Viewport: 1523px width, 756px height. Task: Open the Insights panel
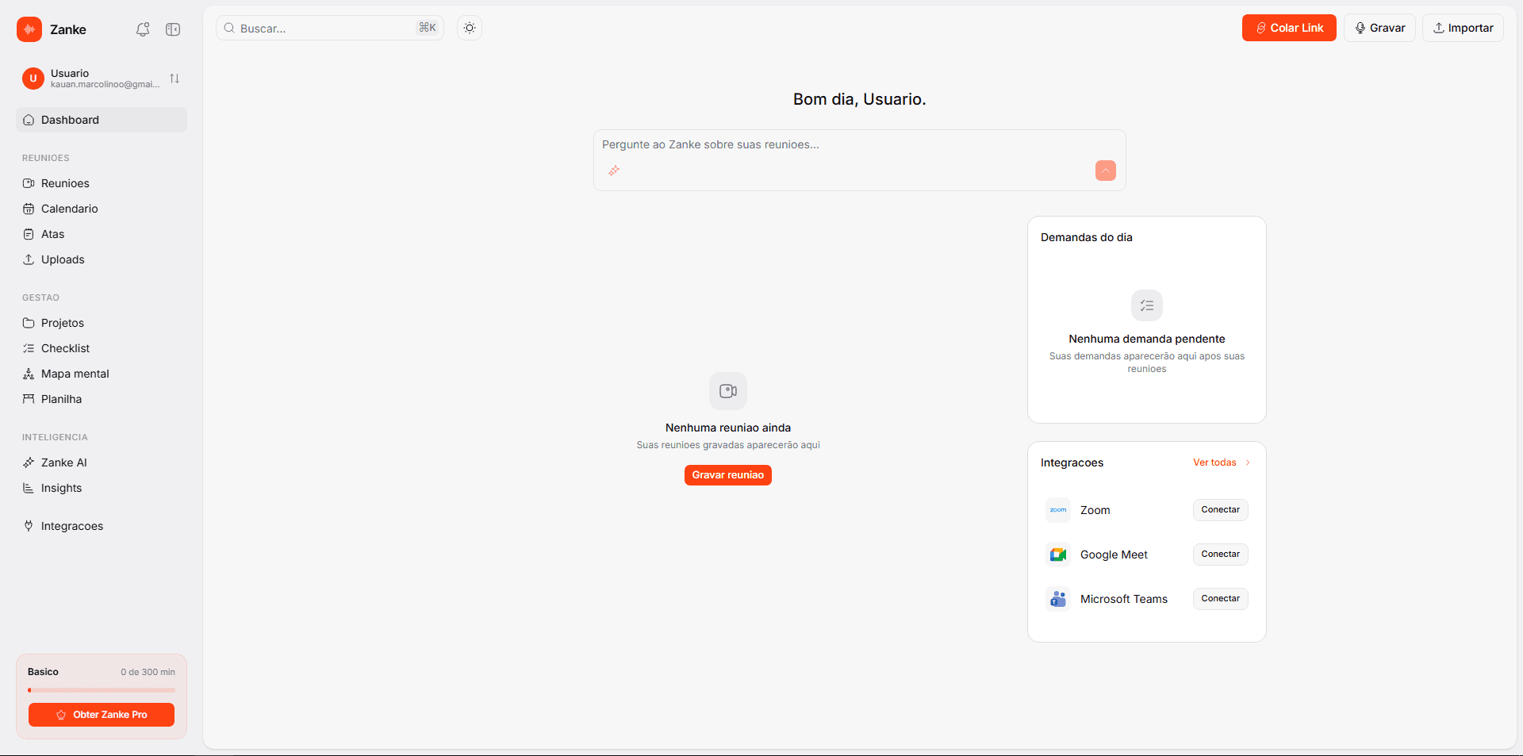61,488
